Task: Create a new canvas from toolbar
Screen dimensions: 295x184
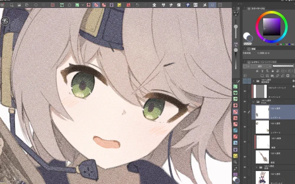Action: [11, 5]
